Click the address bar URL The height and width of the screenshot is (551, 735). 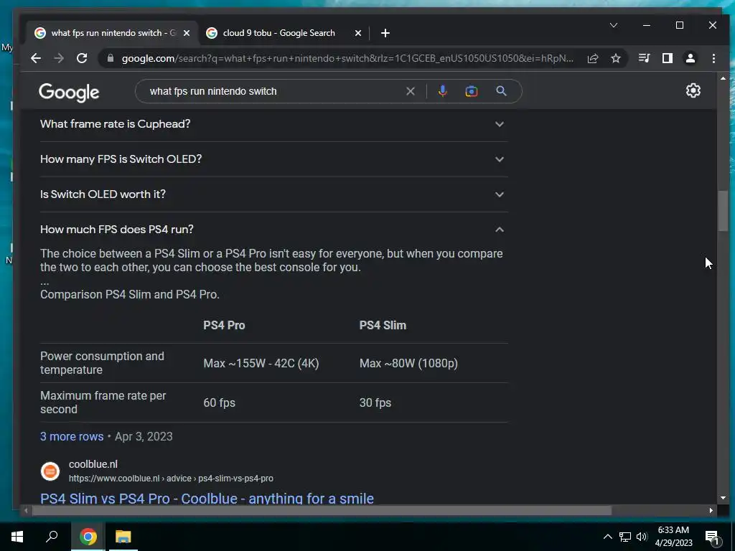347,58
